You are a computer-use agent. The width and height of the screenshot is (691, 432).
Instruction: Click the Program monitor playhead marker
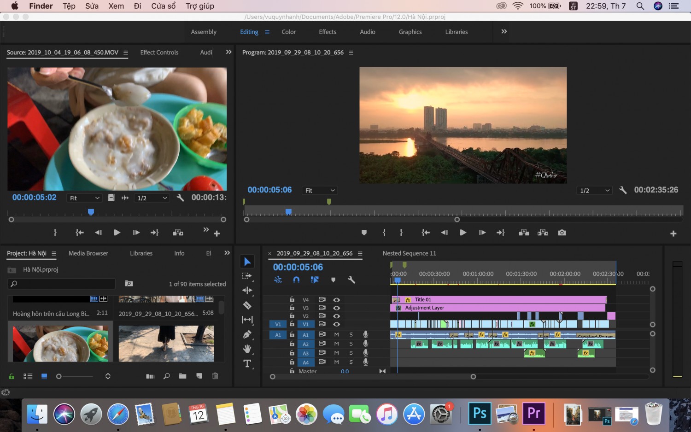coord(288,212)
